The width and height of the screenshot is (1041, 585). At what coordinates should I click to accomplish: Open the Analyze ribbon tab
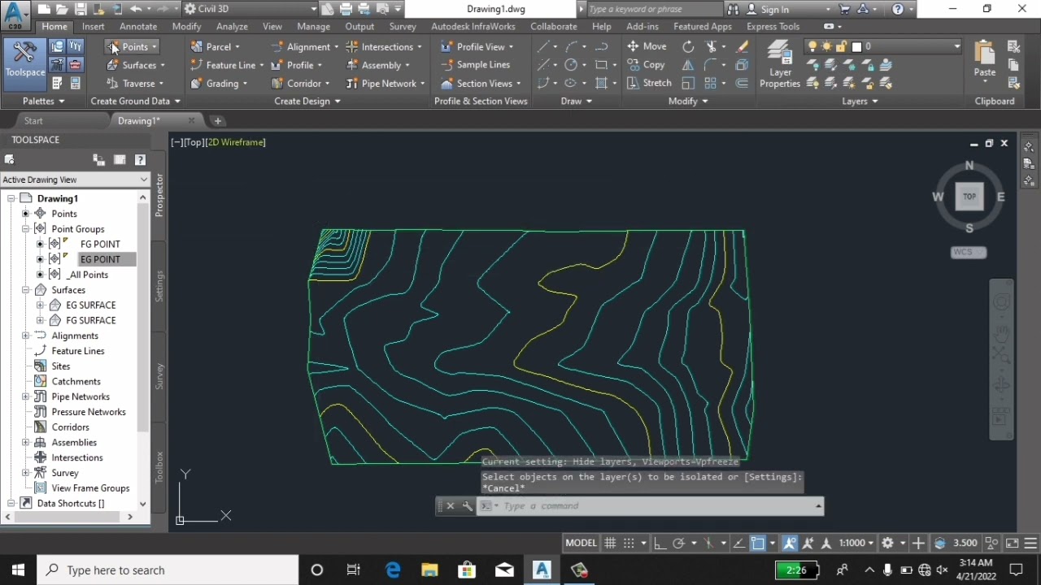(x=232, y=27)
